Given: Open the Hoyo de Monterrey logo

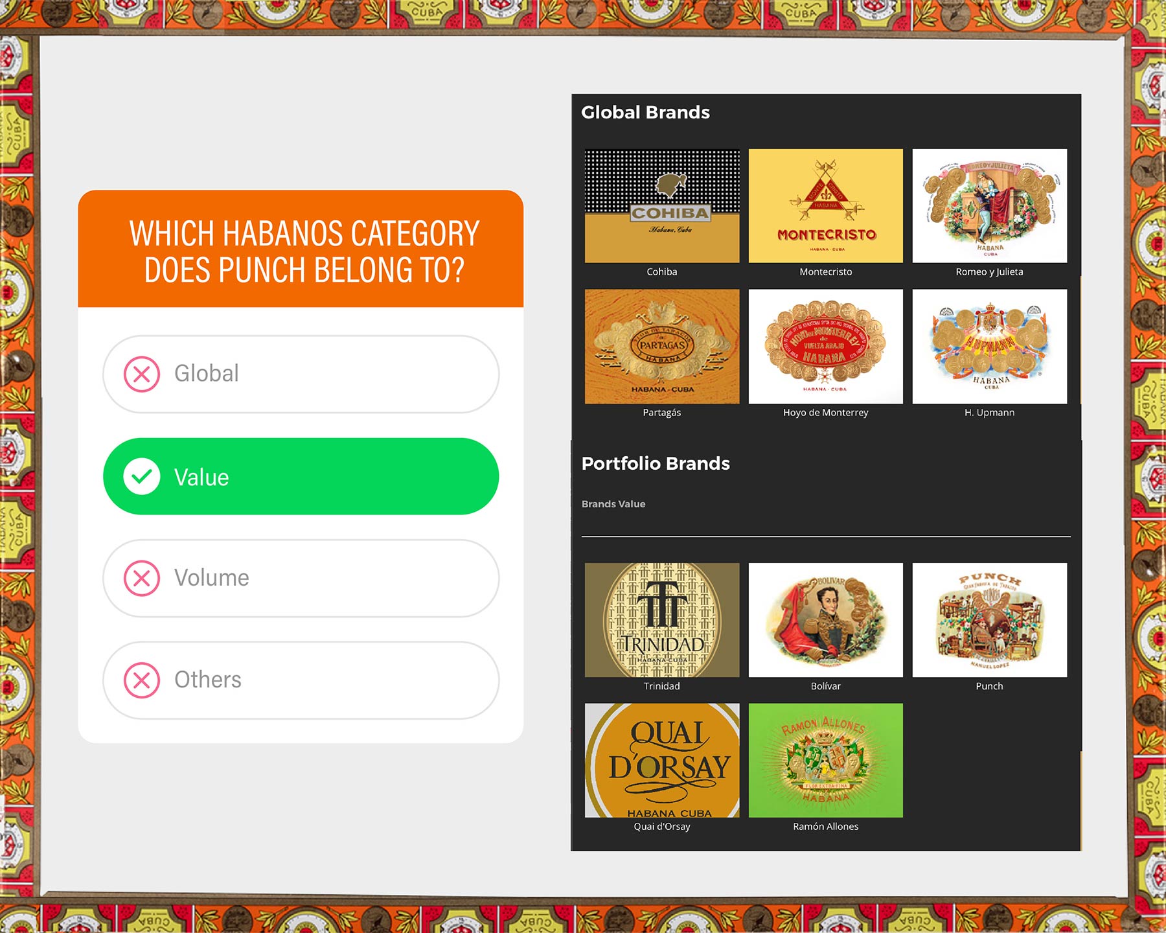Looking at the screenshot, I should pos(825,347).
